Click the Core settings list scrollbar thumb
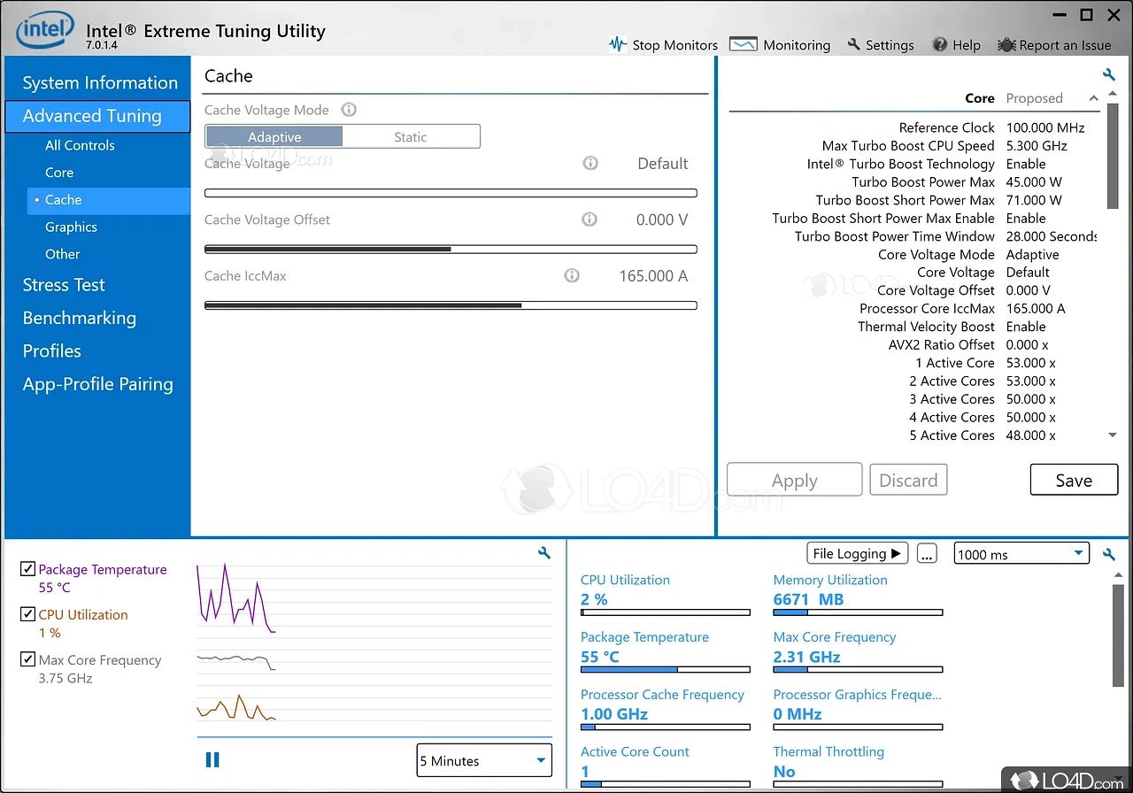Image resolution: width=1133 pixels, height=793 pixels. pyautogui.click(x=1113, y=158)
